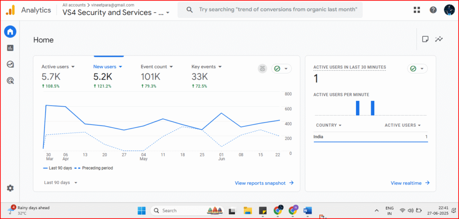Open the notification bell in tray
The width and height of the screenshot is (459, 219).
point(454,210)
